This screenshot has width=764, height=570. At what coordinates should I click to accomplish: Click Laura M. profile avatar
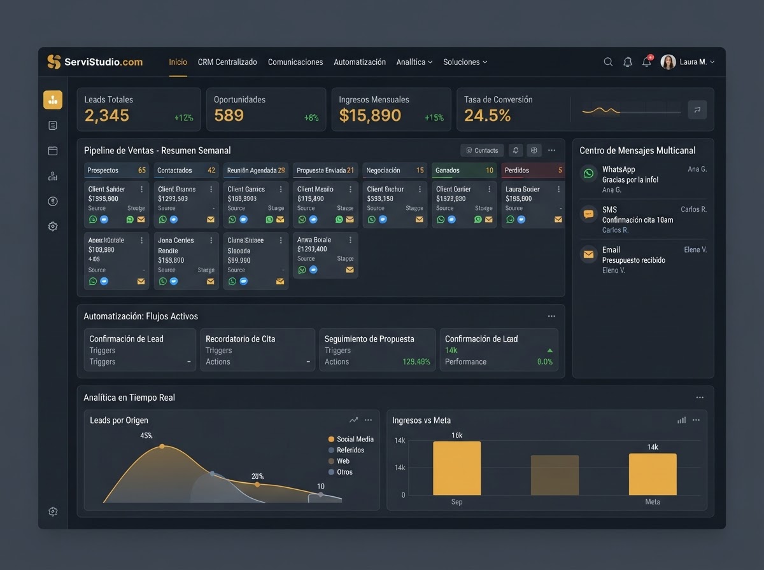point(668,62)
